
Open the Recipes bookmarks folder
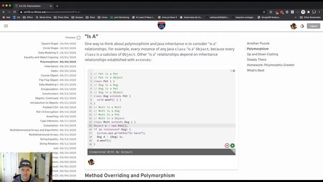point(77,17)
